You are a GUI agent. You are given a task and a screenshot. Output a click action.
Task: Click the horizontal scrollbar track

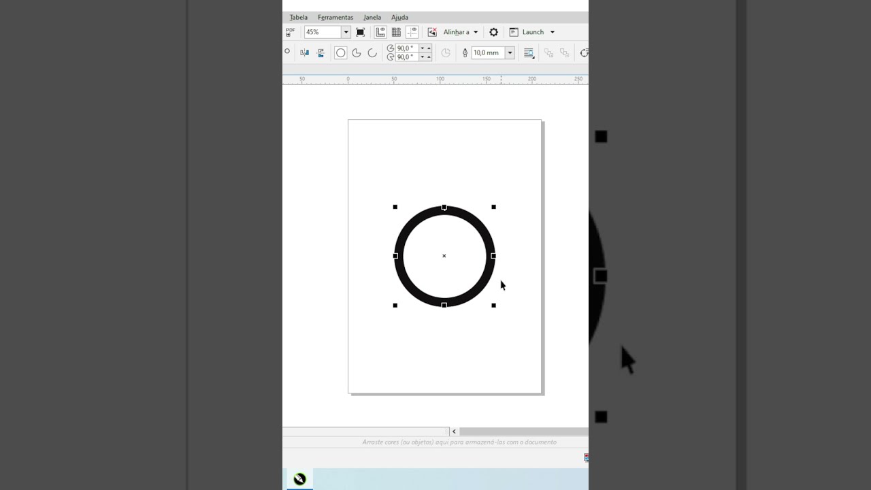(x=524, y=431)
